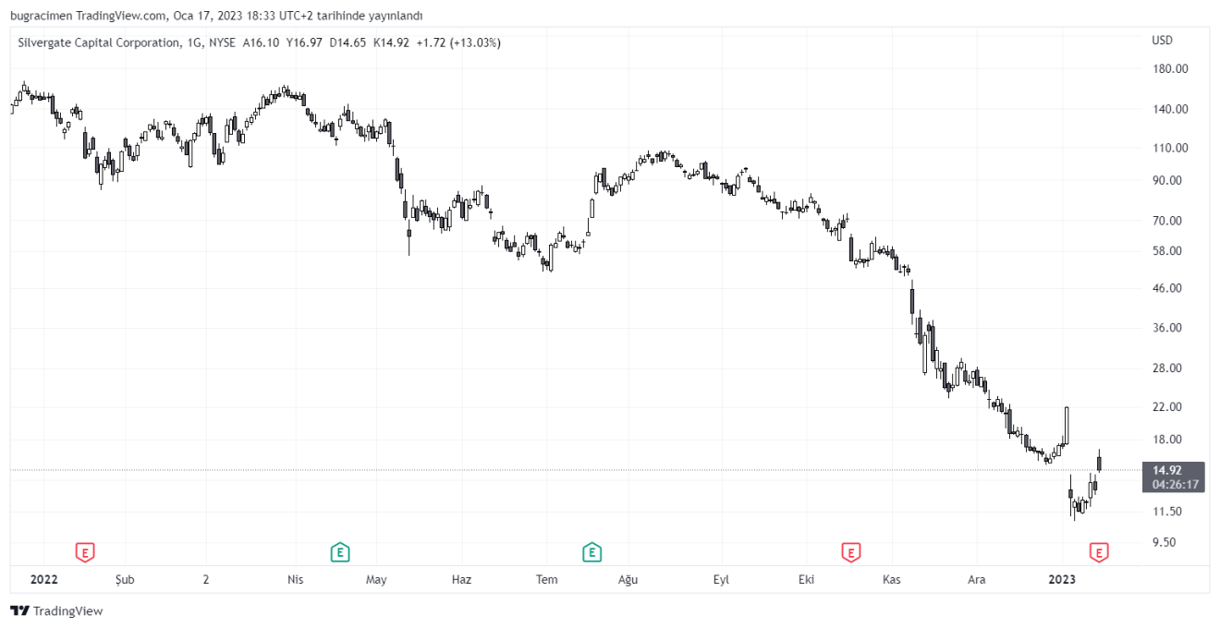Click the 2023 label on time axis
Viewport: 1220px width, 628px height.
click(1061, 580)
